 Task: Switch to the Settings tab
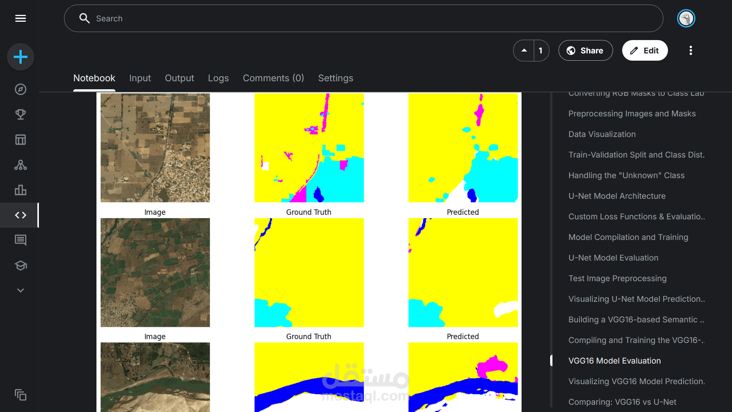coord(335,78)
